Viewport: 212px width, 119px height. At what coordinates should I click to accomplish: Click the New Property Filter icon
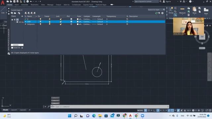[x=12, y=13]
